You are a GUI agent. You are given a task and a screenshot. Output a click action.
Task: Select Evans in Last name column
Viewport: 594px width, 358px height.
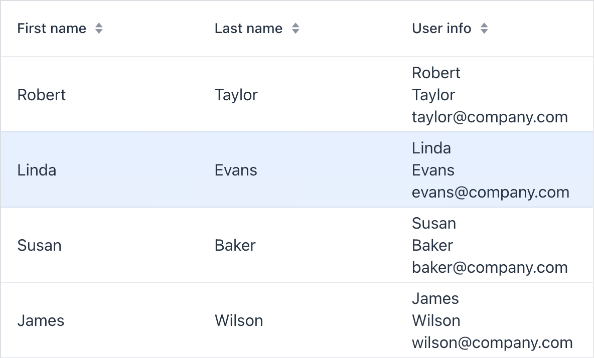coord(236,170)
